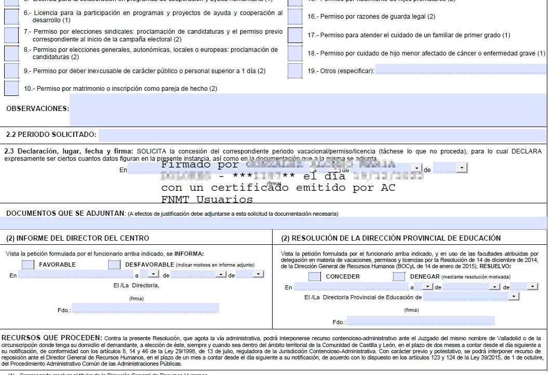Open Director/a Provincial de Educación de dropdown
Viewport: 551px width, 375px height.
(514, 297)
